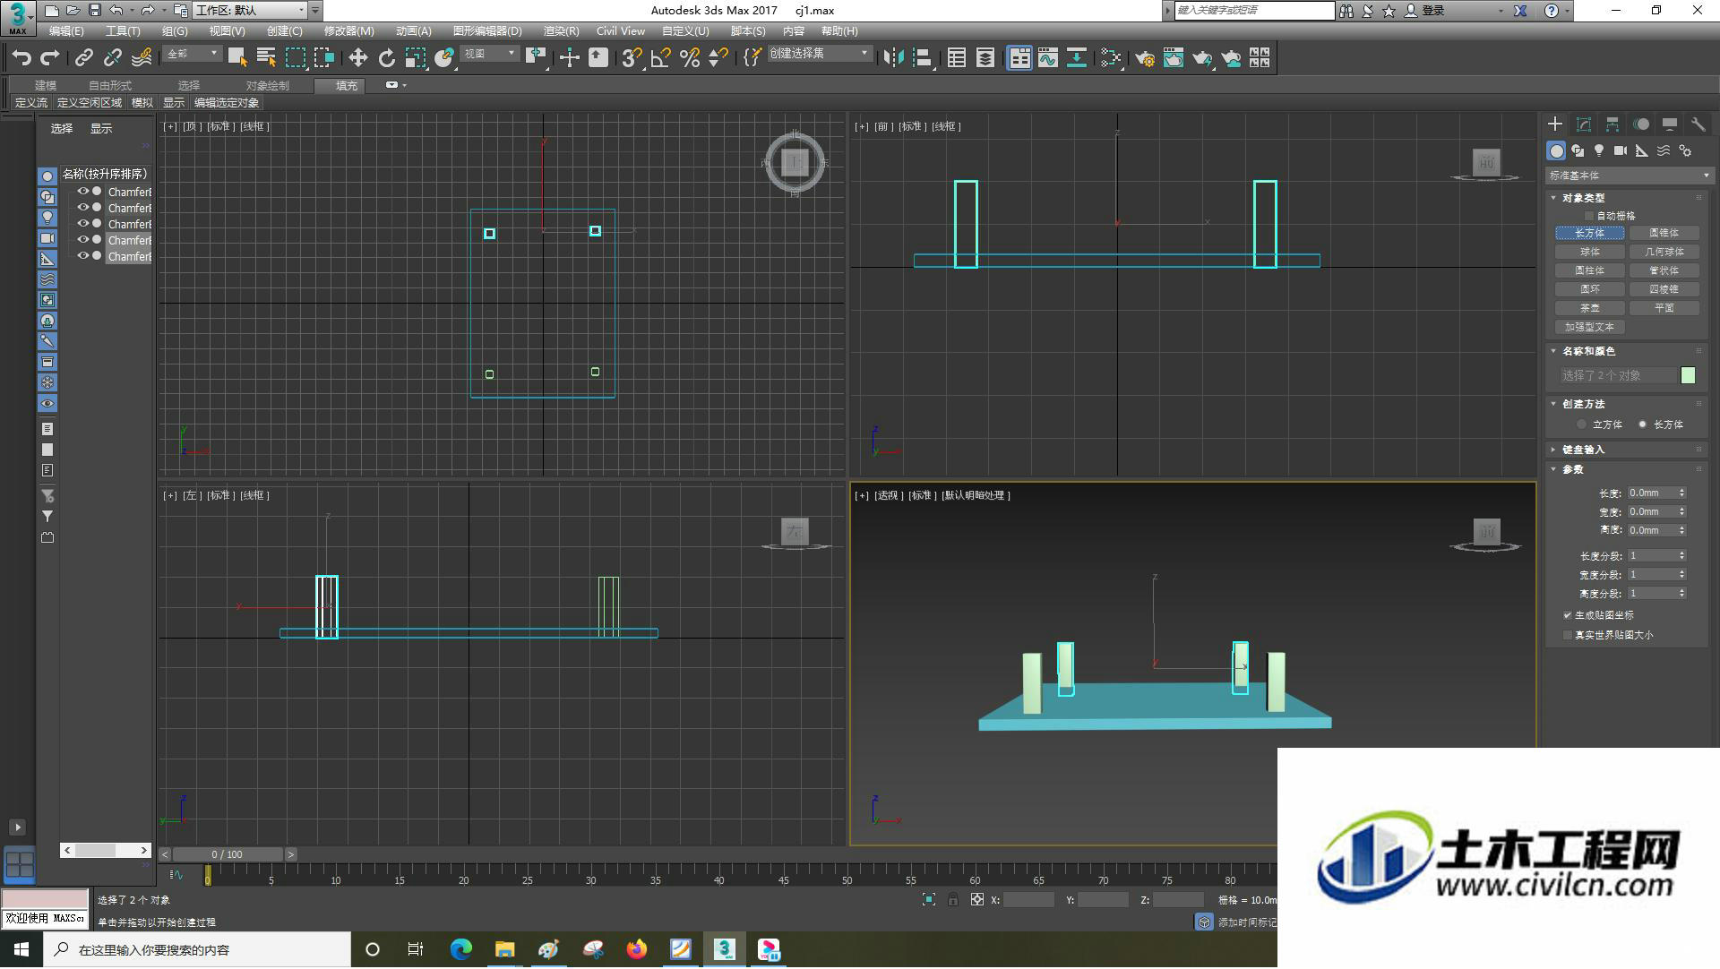
Task: Switch to the Hierarchy command panel tab
Action: pyautogui.click(x=1612, y=124)
